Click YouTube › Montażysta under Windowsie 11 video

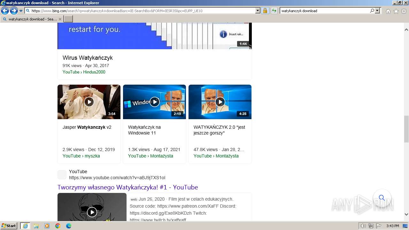point(150,156)
